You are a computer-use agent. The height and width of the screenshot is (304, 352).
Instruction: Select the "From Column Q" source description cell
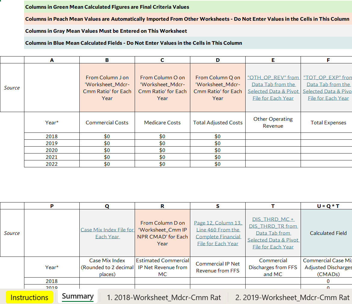point(218,88)
